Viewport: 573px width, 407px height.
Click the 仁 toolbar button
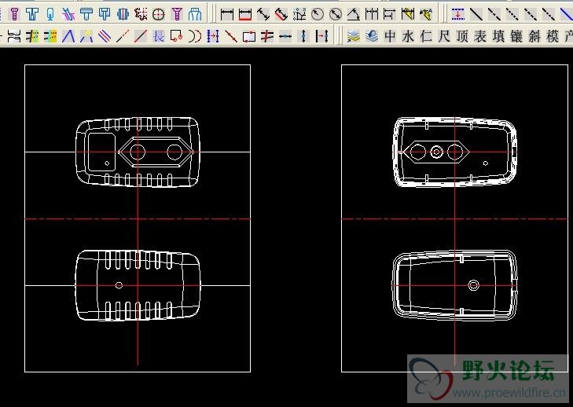click(x=426, y=36)
